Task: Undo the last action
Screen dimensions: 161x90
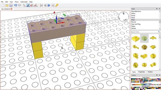Action: tap(16, 5)
